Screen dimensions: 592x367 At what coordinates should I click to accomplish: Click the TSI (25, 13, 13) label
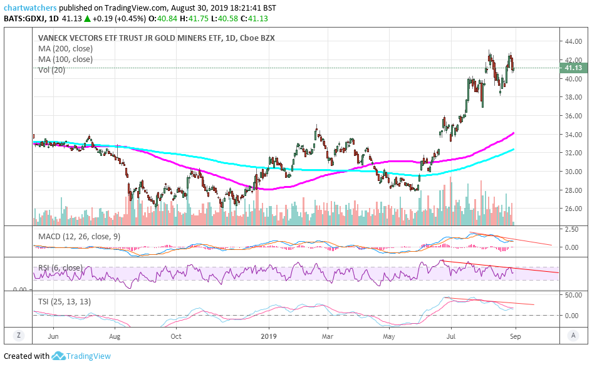click(x=65, y=302)
